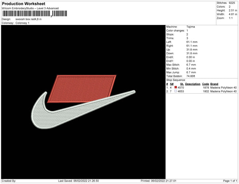Viewport: 239px width, 184px height.
Task: Click the Width value 4.81 in
Action: point(233,14)
